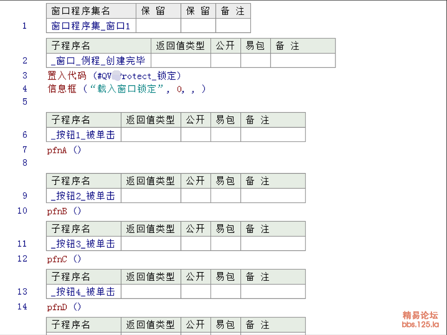Click the pfnC () call line
447x335 pixels.
point(64,258)
